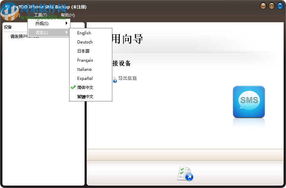Minimize the iPhone SMS Backup window
The height and width of the screenshot is (188, 286).
pos(263,6)
